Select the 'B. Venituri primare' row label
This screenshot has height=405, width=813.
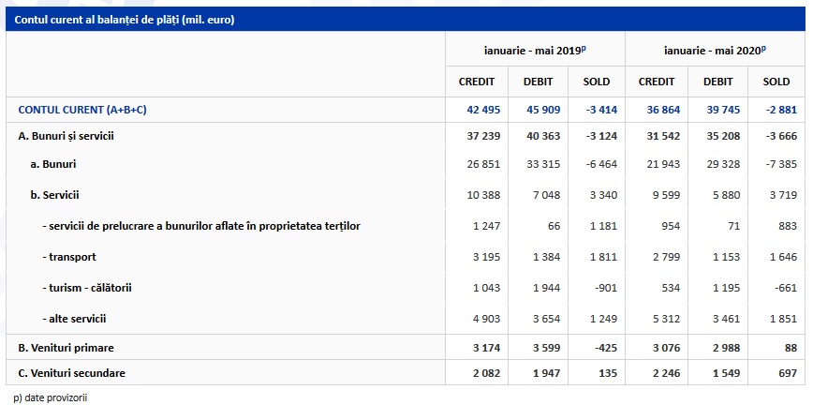click(66, 348)
